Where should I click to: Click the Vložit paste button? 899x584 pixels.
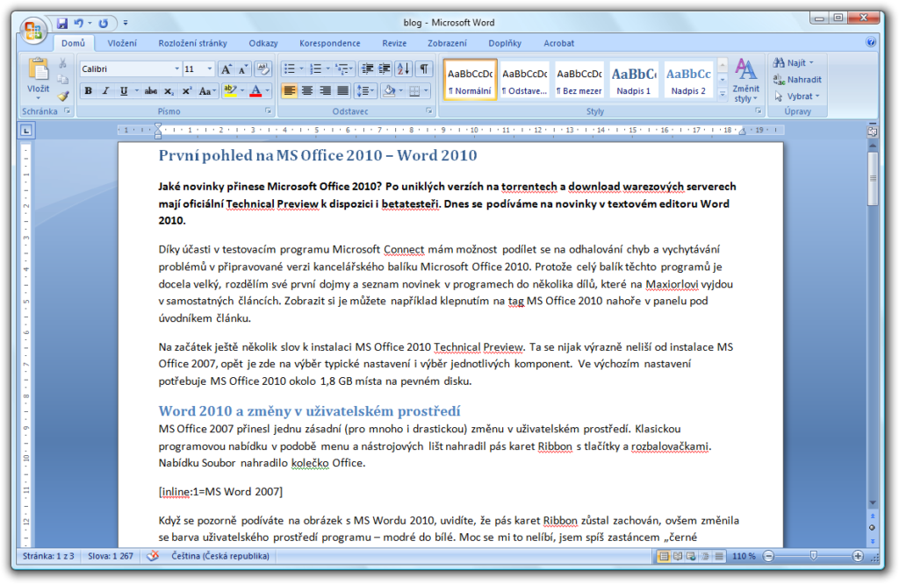pos(39,78)
